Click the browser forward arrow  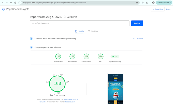[7, 3]
